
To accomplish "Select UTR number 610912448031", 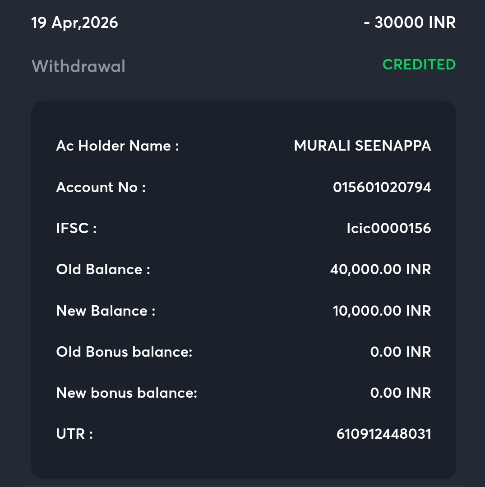I will click(383, 434).
